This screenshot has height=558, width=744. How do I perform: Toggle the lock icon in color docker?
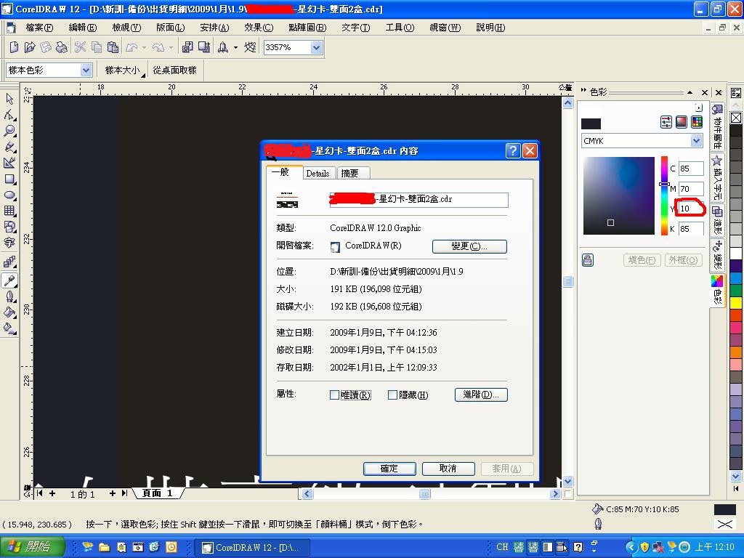point(587,260)
